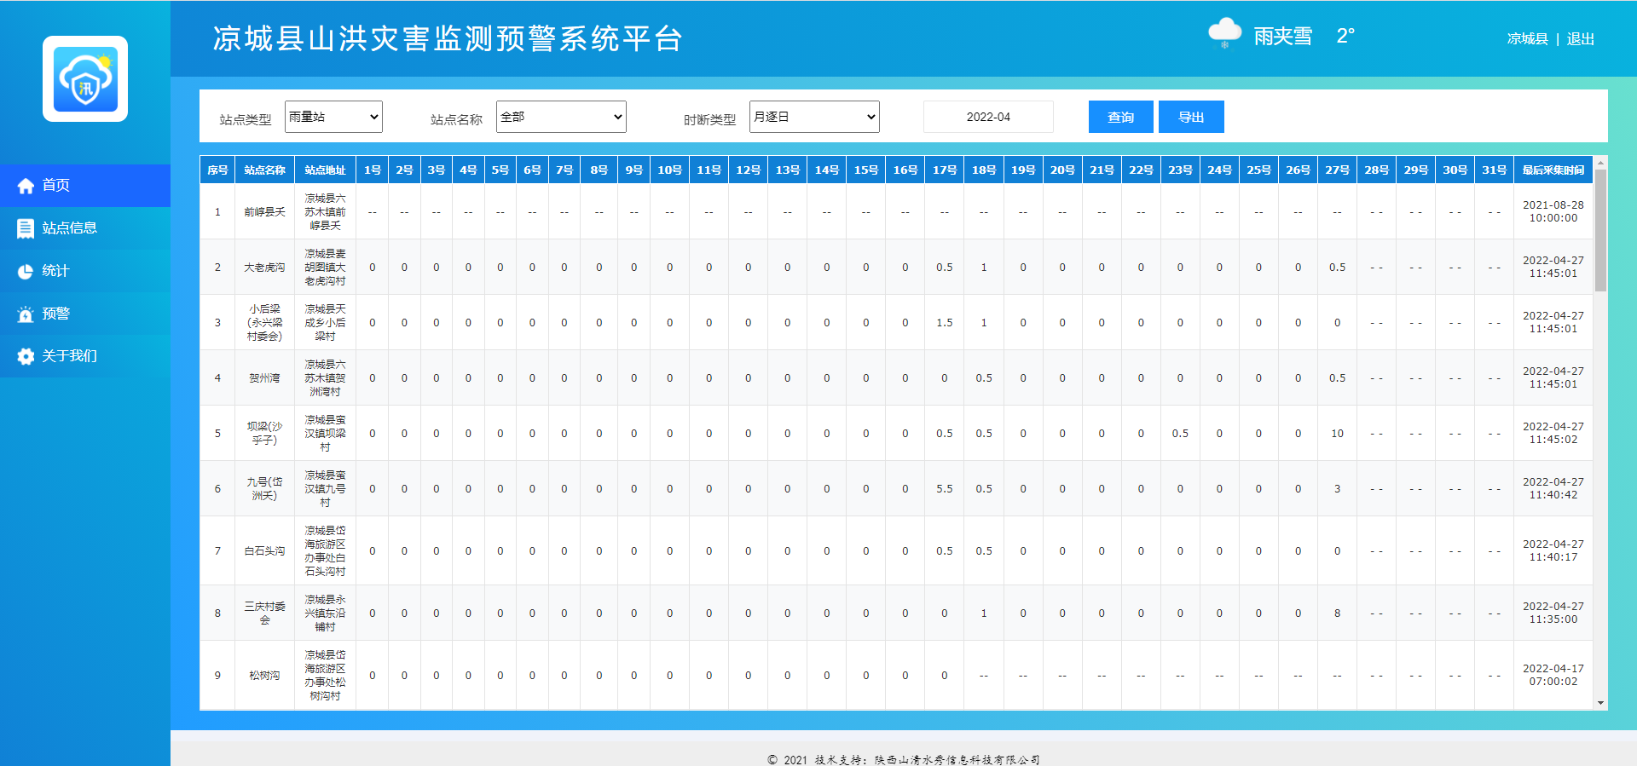The image size is (1637, 766).
Task: Go to 站点信息 menu item
Action: click(x=70, y=228)
